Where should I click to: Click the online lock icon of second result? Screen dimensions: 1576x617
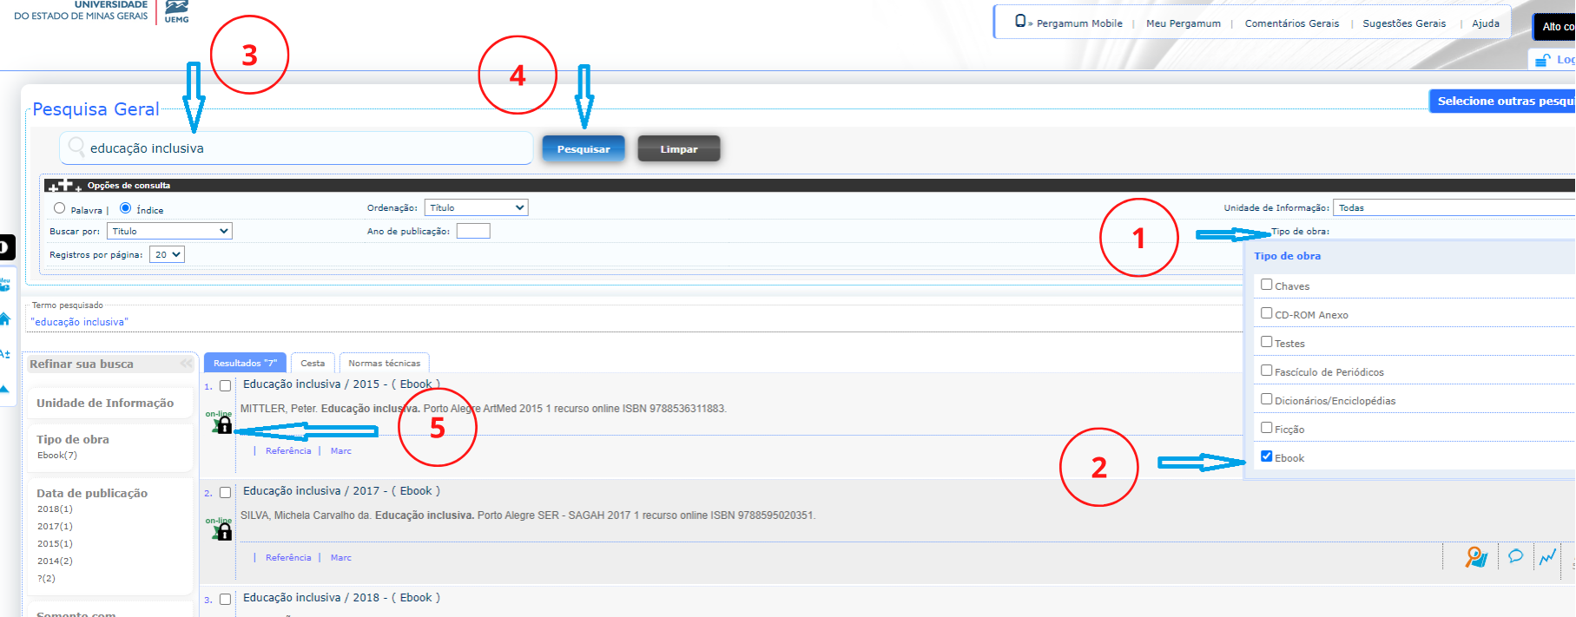point(223,531)
